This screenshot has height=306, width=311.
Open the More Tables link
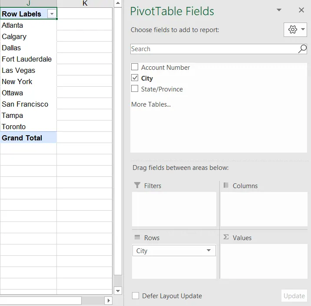click(151, 104)
